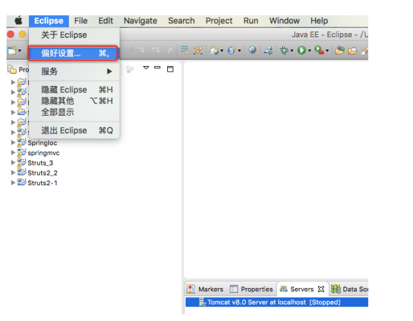Open the Edit menu

[105, 21]
